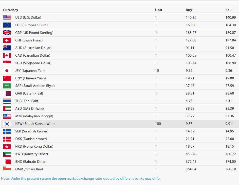Click the UK flag icon
239x185 pixels.
coord(7,33)
